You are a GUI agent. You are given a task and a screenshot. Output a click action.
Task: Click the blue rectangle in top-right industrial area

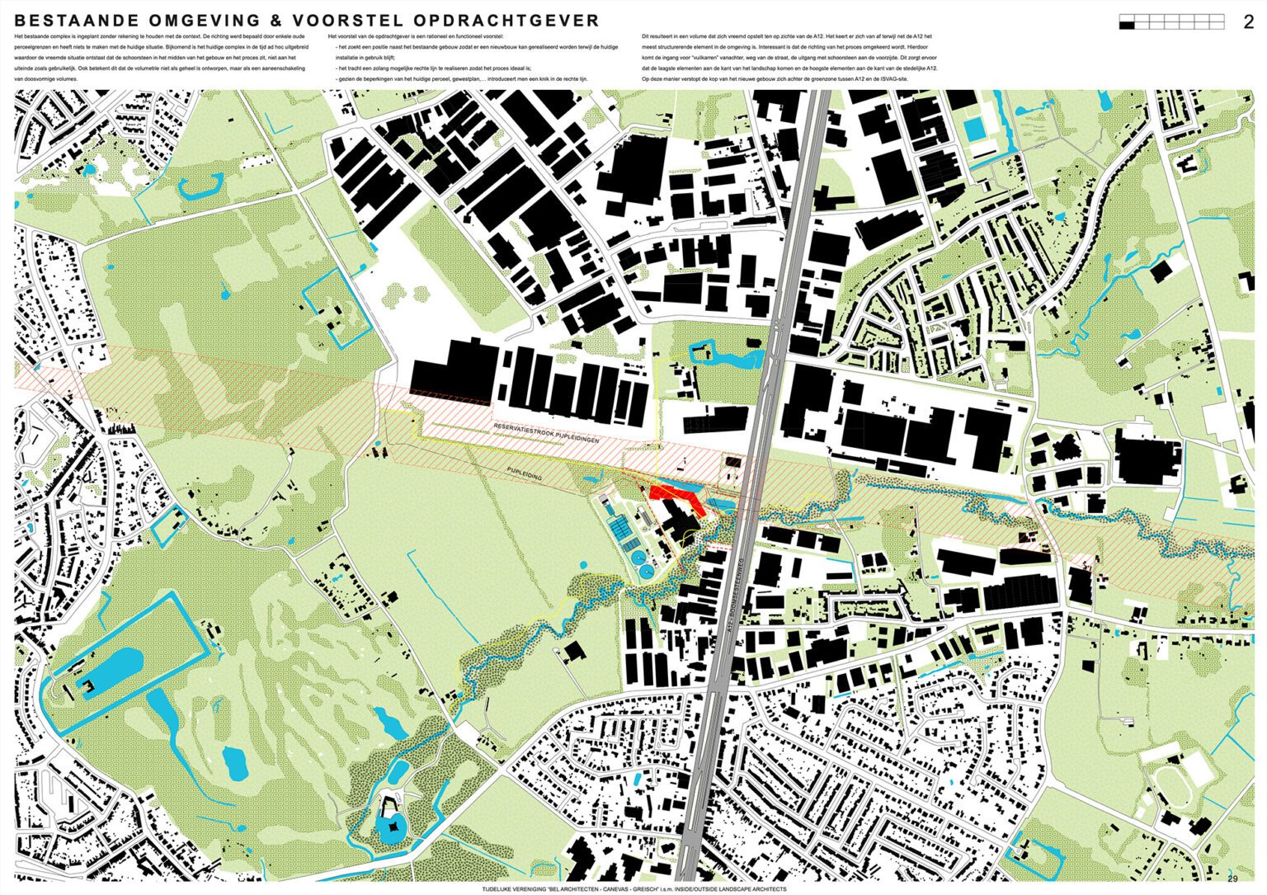click(x=975, y=129)
